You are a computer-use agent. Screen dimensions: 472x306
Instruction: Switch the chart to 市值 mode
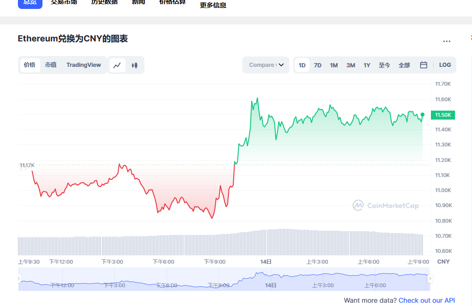pyautogui.click(x=51, y=65)
